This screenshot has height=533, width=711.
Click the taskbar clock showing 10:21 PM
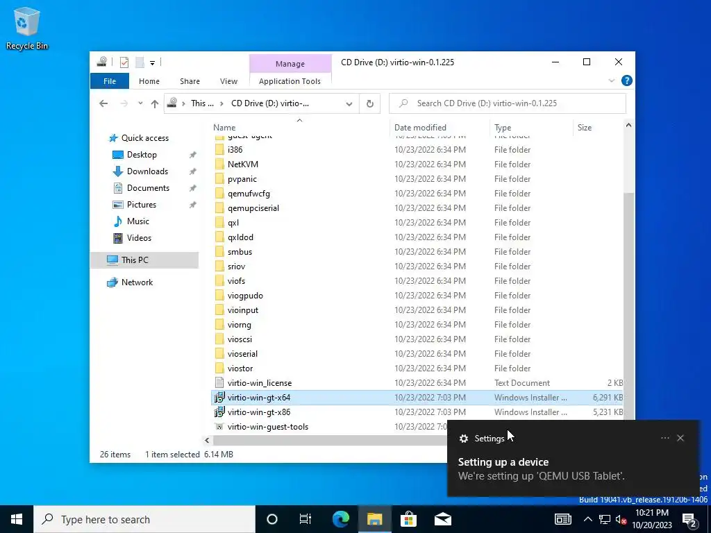point(652,519)
